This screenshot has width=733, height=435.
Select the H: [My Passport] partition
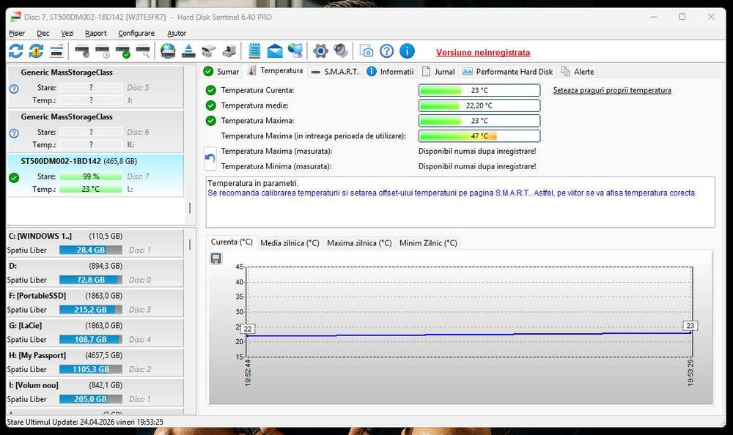pyautogui.click(x=95, y=362)
